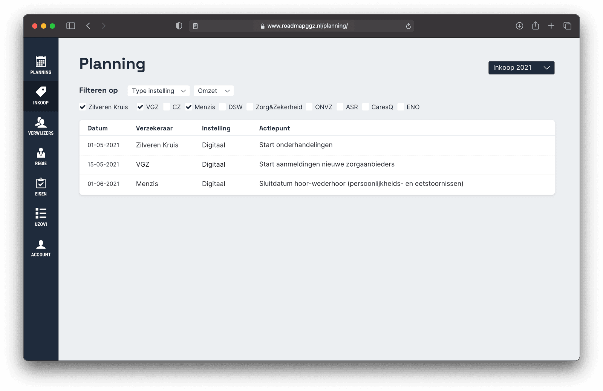Uncheck the Menzis filter checkbox

coord(189,107)
